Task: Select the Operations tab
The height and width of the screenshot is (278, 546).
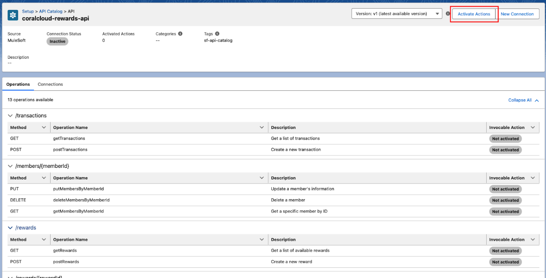Action: (x=18, y=84)
